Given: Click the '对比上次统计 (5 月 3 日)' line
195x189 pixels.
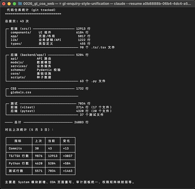Looking at the screenshot, I should tap(29, 130).
